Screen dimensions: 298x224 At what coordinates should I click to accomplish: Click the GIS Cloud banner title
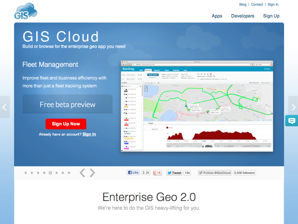[61, 36]
